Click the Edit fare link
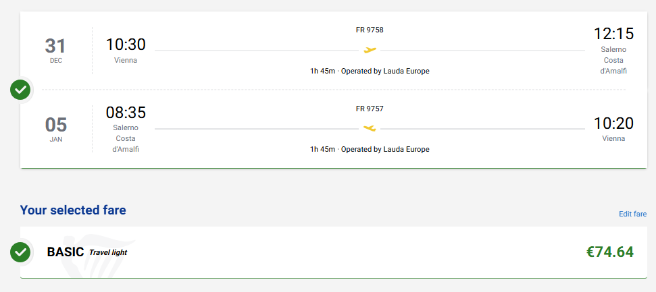Viewport: 656px width, 292px height. 632,214
